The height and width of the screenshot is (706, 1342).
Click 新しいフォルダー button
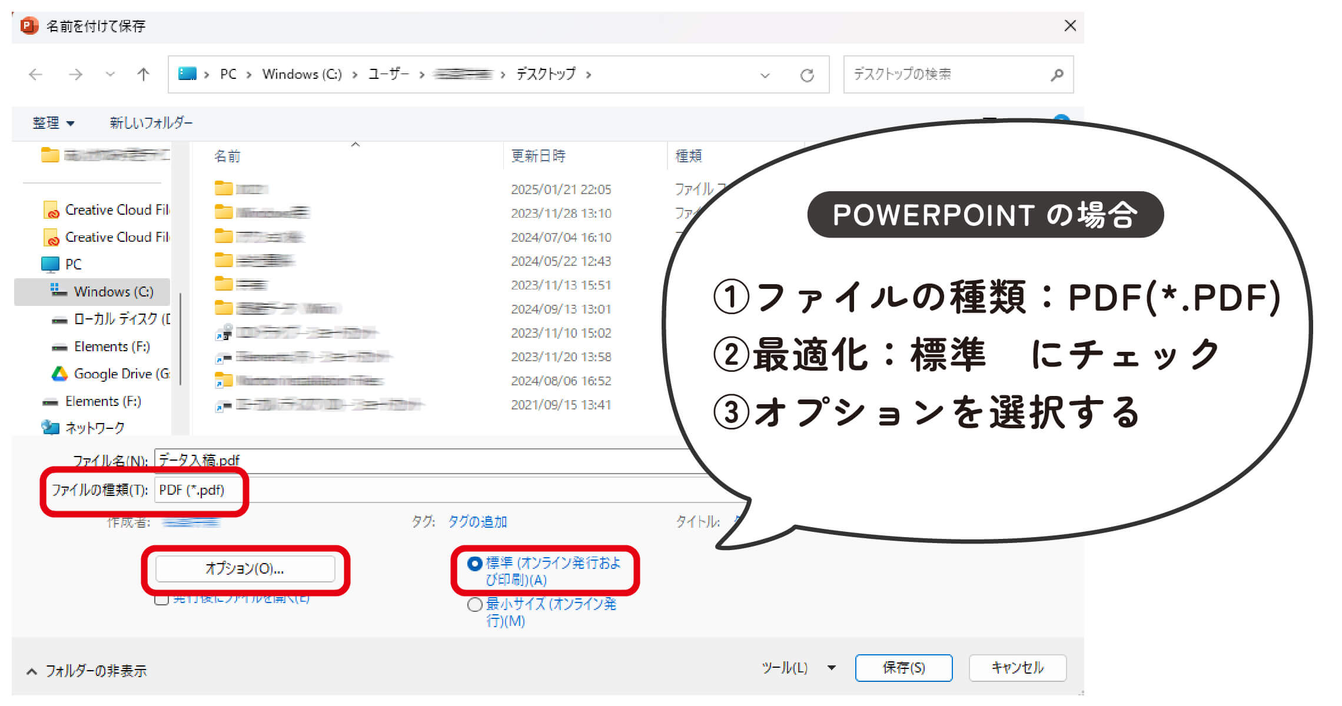point(151,122)
